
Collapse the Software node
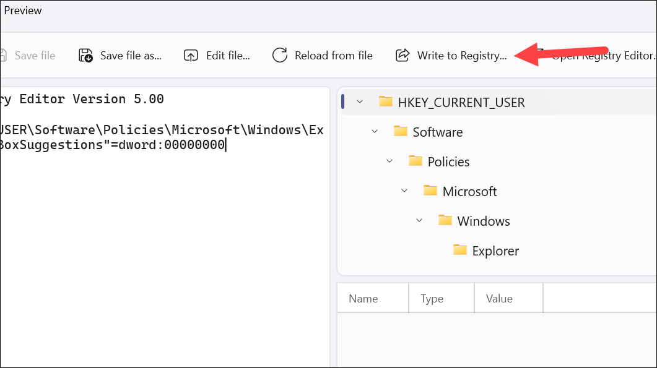[374, 131]
